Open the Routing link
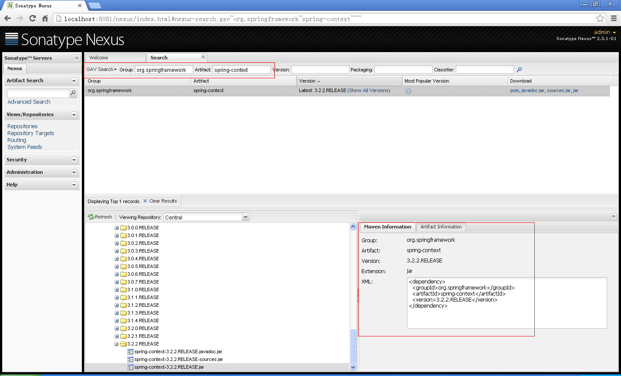This screenshot has width=621, height=376. coord(17,140)
